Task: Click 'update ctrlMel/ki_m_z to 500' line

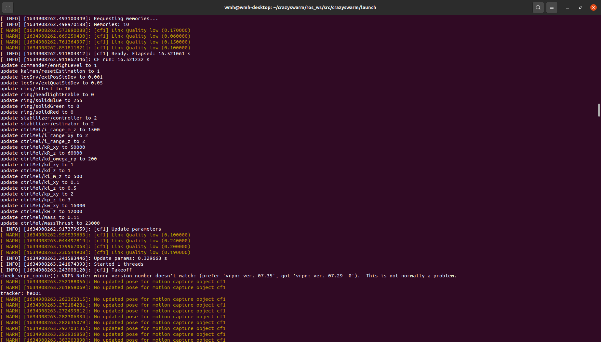Action: click(41, 176)
